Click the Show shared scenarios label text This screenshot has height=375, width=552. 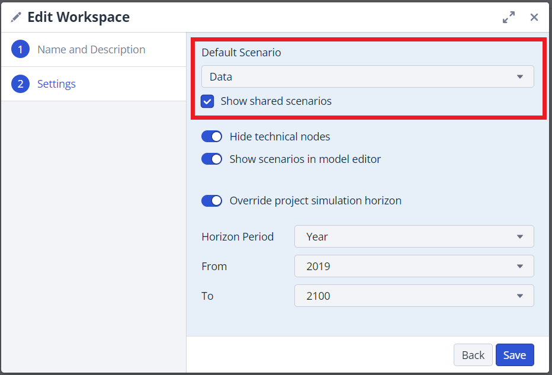tap(276, 101)
